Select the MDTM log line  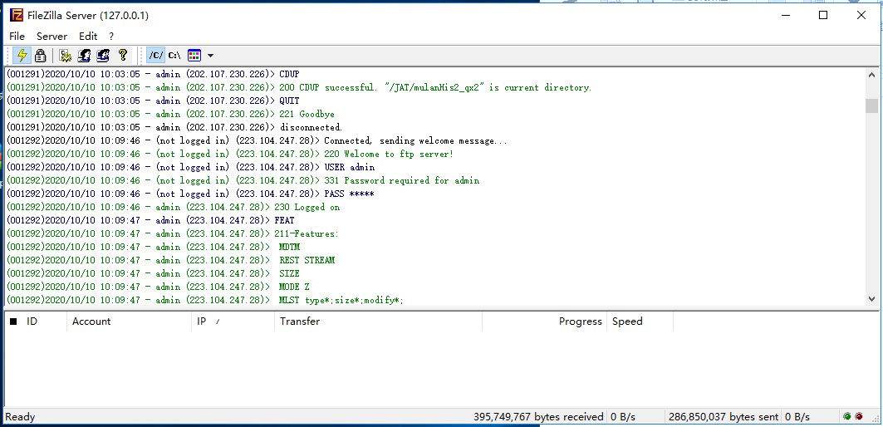point(153,247)
